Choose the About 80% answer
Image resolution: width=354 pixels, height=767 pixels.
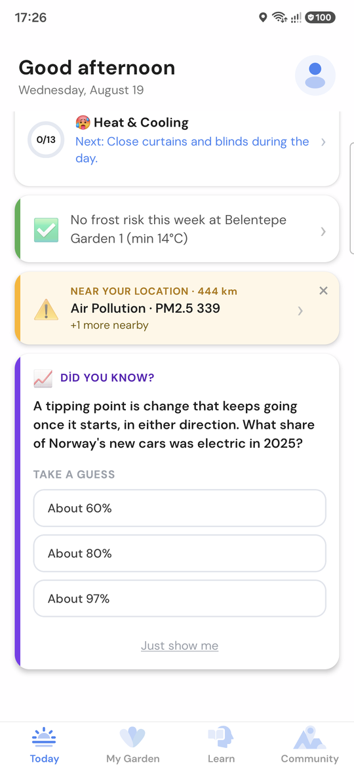(x=180, y=553)
